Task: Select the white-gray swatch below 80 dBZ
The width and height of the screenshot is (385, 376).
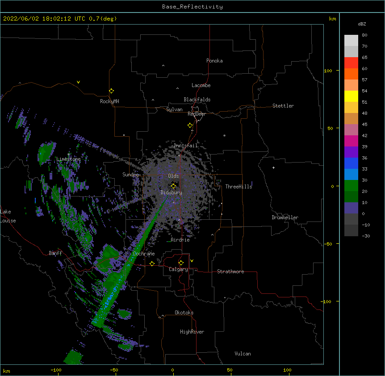Action: [x=351, y=41]
